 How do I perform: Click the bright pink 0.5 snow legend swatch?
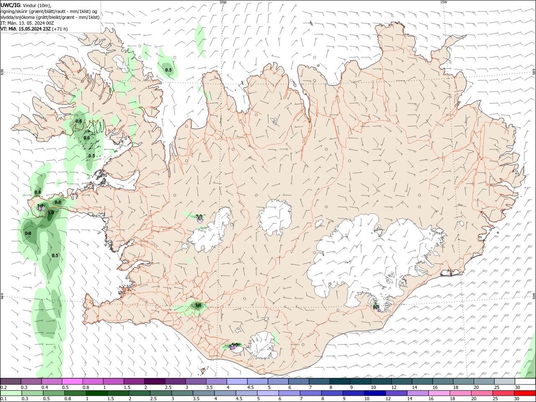click(72, 381)
